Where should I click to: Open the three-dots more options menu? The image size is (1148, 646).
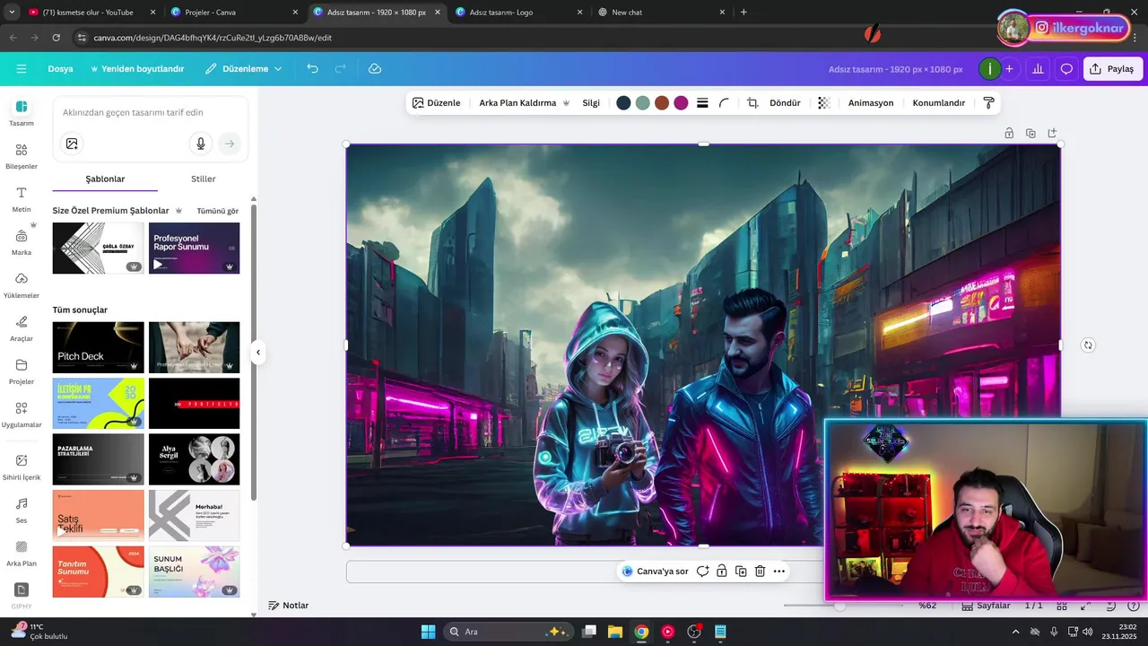coord(778,572)
